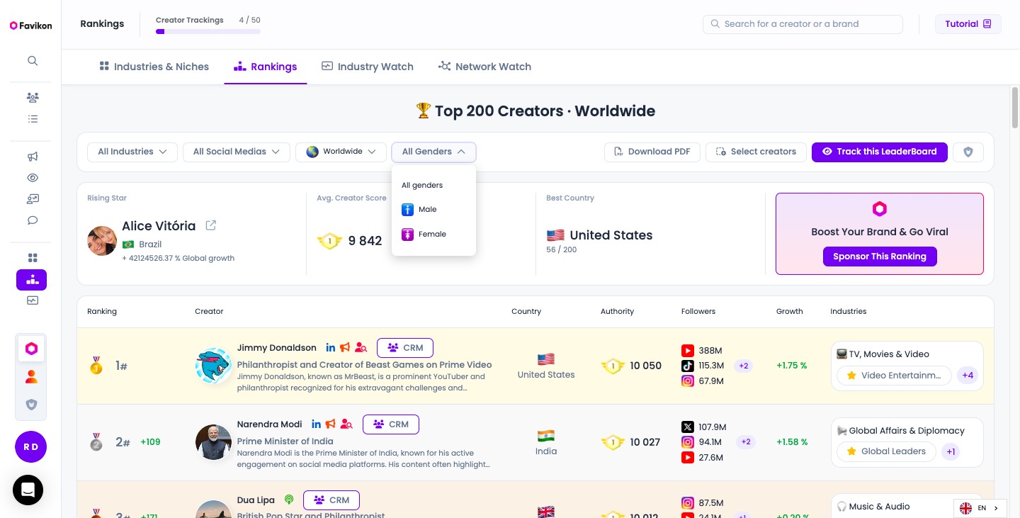
Task: Click the purple hexagon workspace icon
Action: point(31,349)
